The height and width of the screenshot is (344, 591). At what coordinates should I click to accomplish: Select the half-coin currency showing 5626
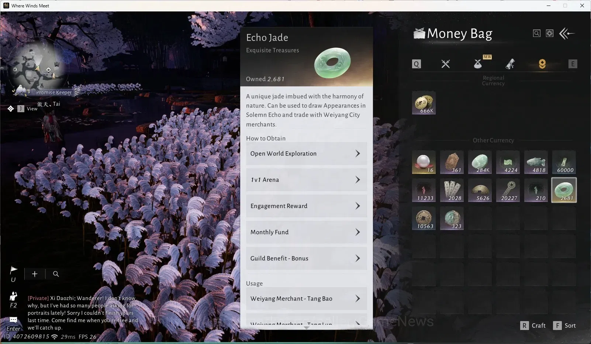coord(480,190)
